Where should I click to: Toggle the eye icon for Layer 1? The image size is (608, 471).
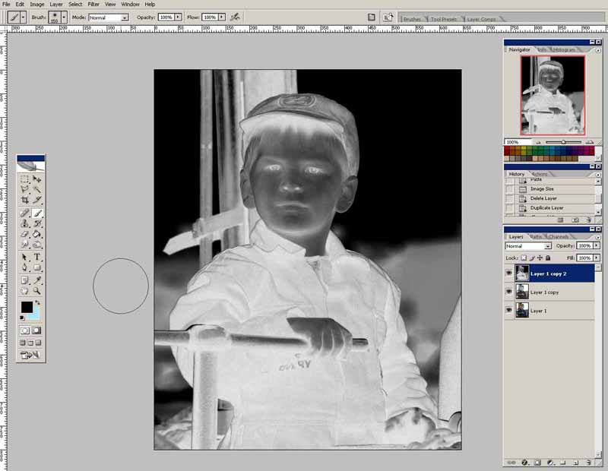click(508, 311)
